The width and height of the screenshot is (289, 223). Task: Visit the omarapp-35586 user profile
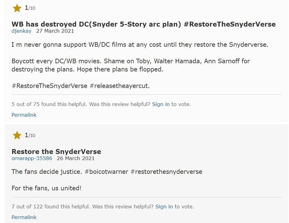pyautogui.click(x=32, y=158)
